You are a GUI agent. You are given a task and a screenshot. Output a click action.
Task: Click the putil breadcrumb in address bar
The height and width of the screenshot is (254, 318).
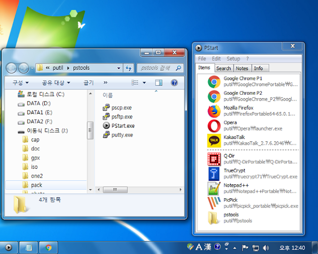click(58, 68)
